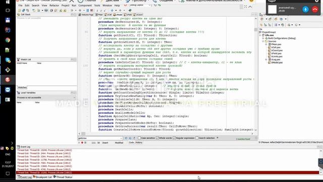This screenshot has height=182, width=323.
Task: Expand the ULog.pas tree node
Action: pos(266,60)
